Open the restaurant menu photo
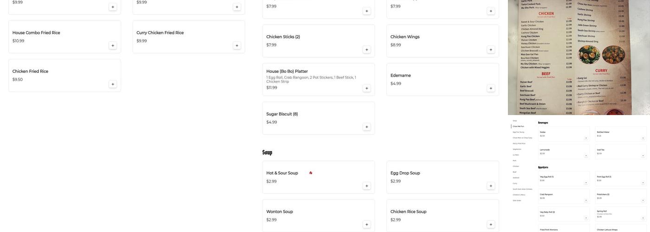Viewport: 650px width, 232px height. tap(578, 58)
